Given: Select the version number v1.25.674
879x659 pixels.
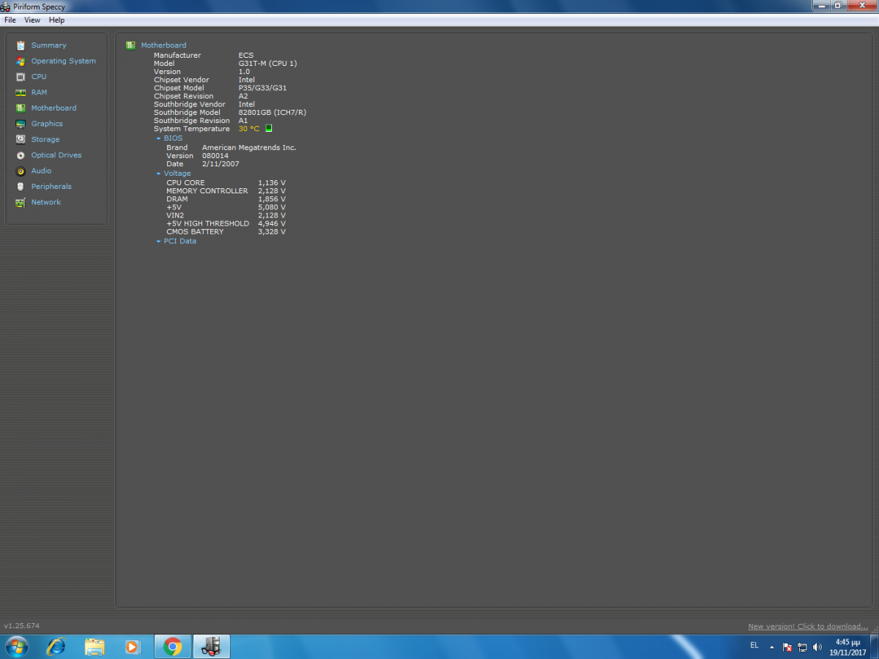Looking at the screenshot, I should pyautogui.click(x=22, y=626).
